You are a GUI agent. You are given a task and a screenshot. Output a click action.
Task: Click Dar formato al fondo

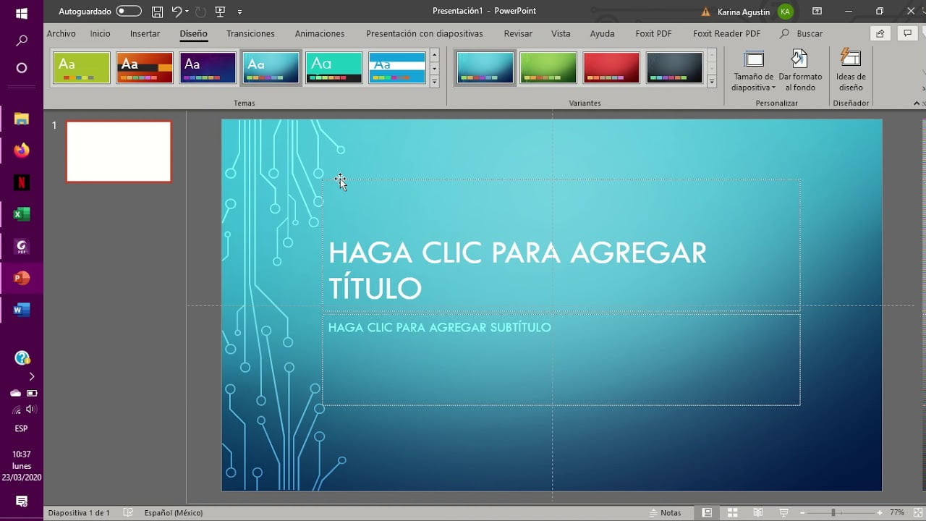click(800, 71)
